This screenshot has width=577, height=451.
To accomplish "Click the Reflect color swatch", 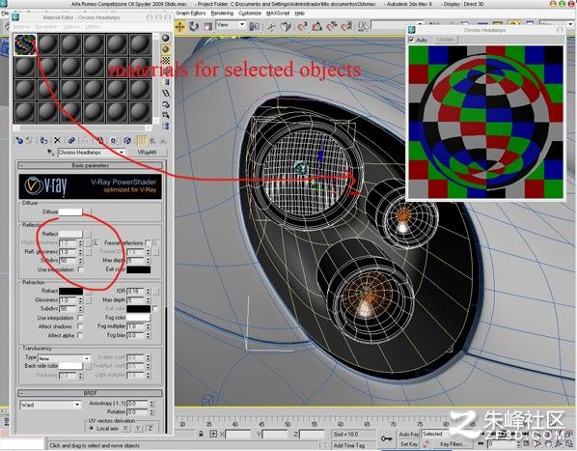I will [70, 234].
